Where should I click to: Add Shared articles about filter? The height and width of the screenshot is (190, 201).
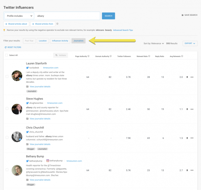coord(16,24)
